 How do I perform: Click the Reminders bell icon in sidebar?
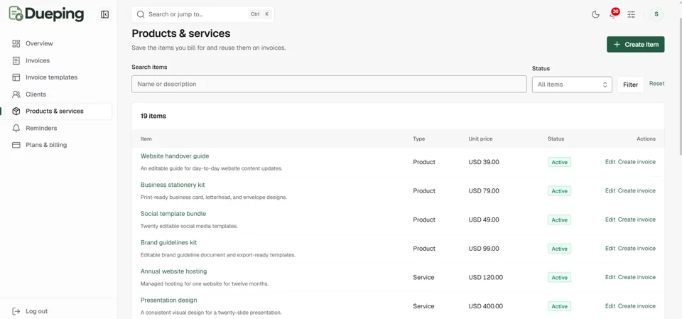point(16,129)
